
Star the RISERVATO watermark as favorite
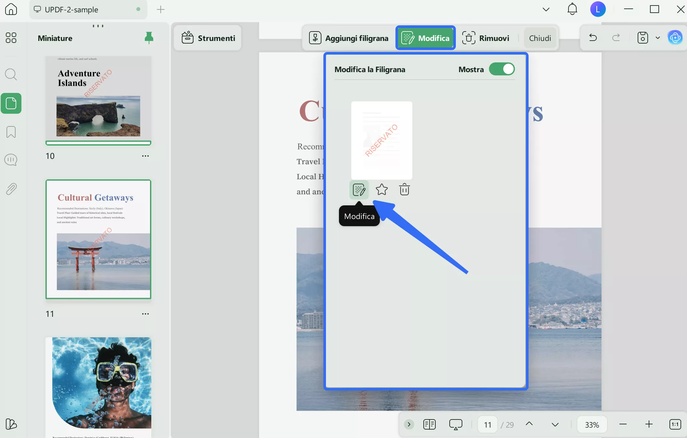click(381, 189)
